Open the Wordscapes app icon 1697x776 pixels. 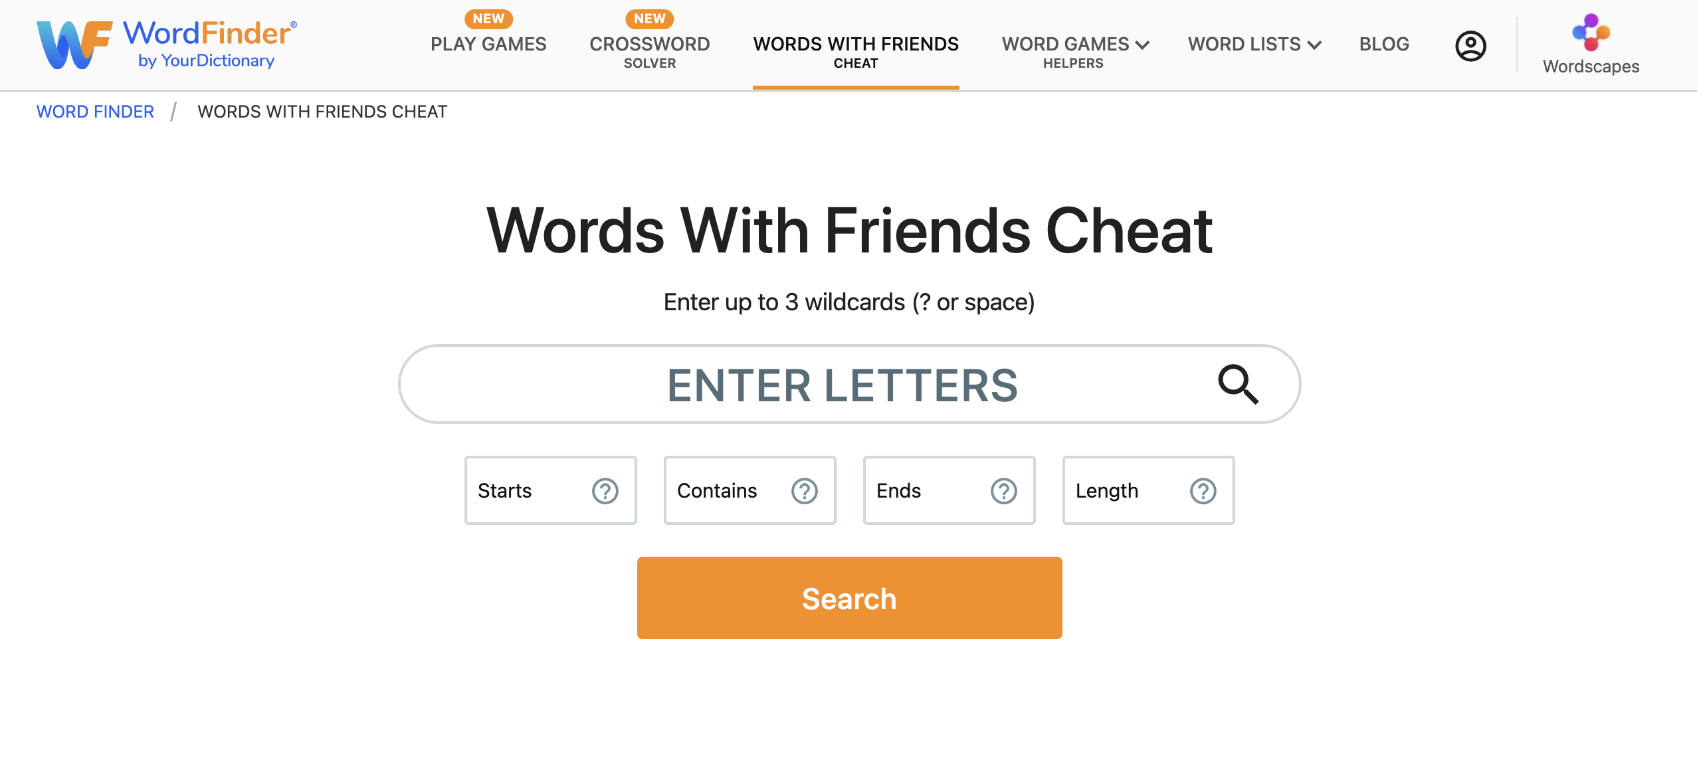pos(1590,31)
